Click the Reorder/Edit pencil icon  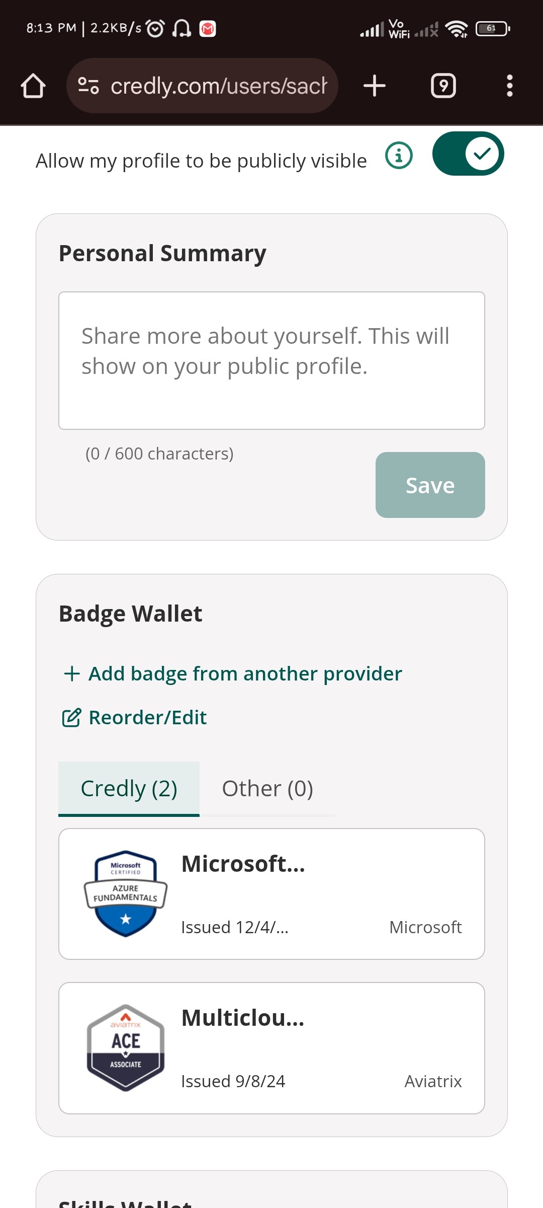71,718
